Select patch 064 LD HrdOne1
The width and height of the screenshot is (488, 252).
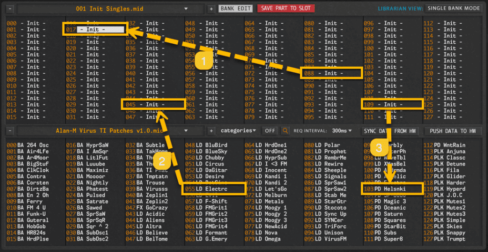(266, 145)
